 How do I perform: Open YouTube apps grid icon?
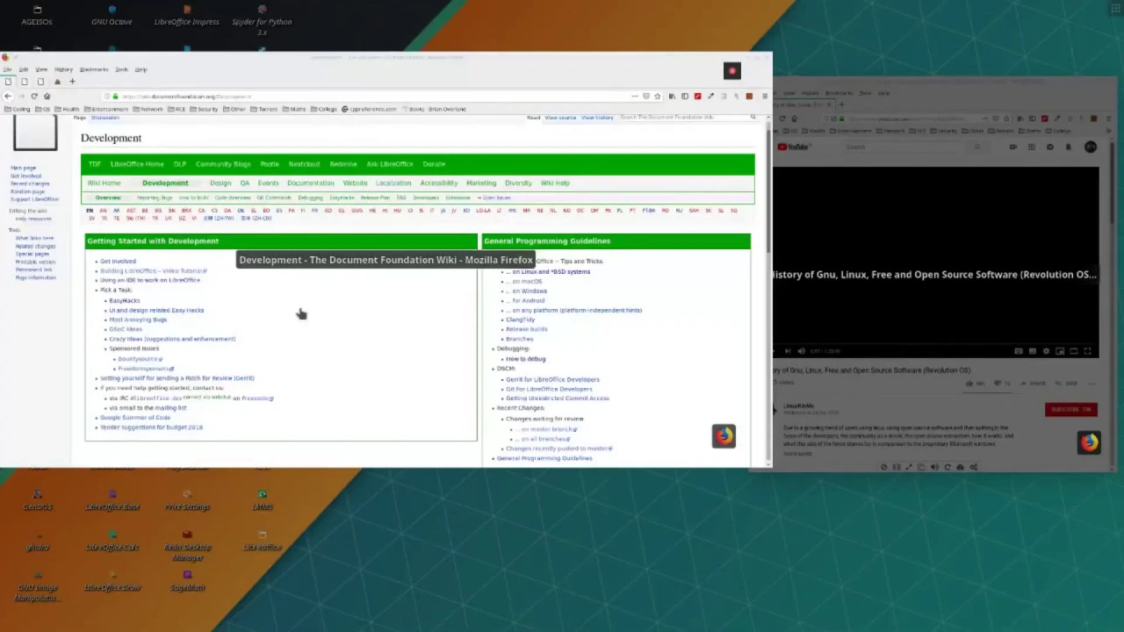pos(1032,147)
